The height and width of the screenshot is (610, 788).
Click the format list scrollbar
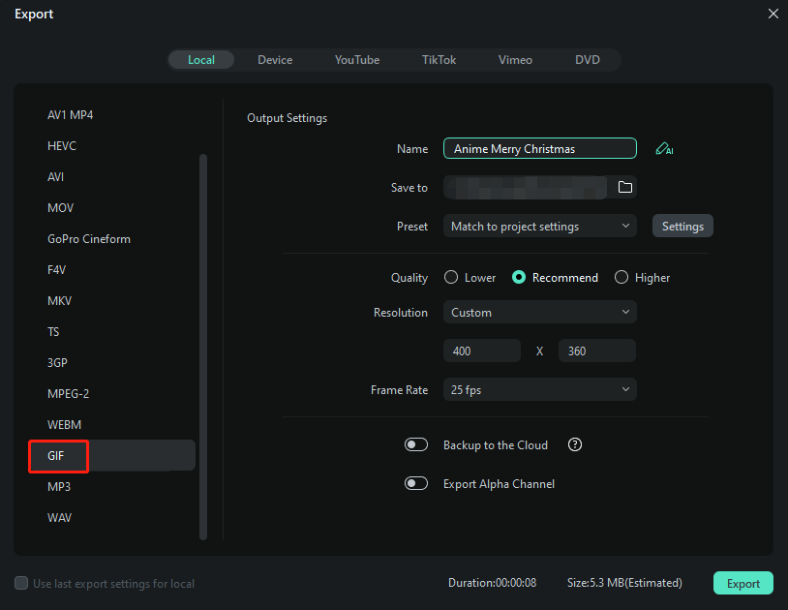click(x=203, y=347)
